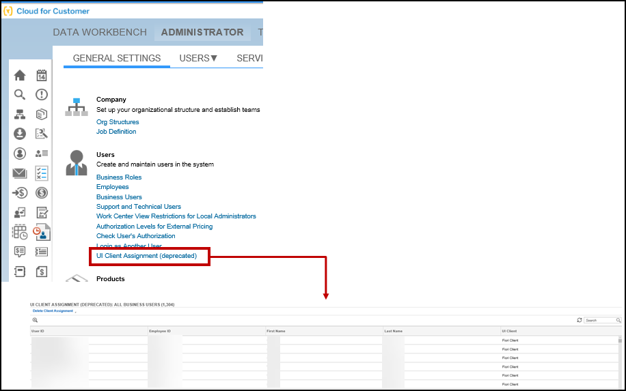Screen dimensions: 626x391
Task: Open the signed document chart icon
Action: 42,212
